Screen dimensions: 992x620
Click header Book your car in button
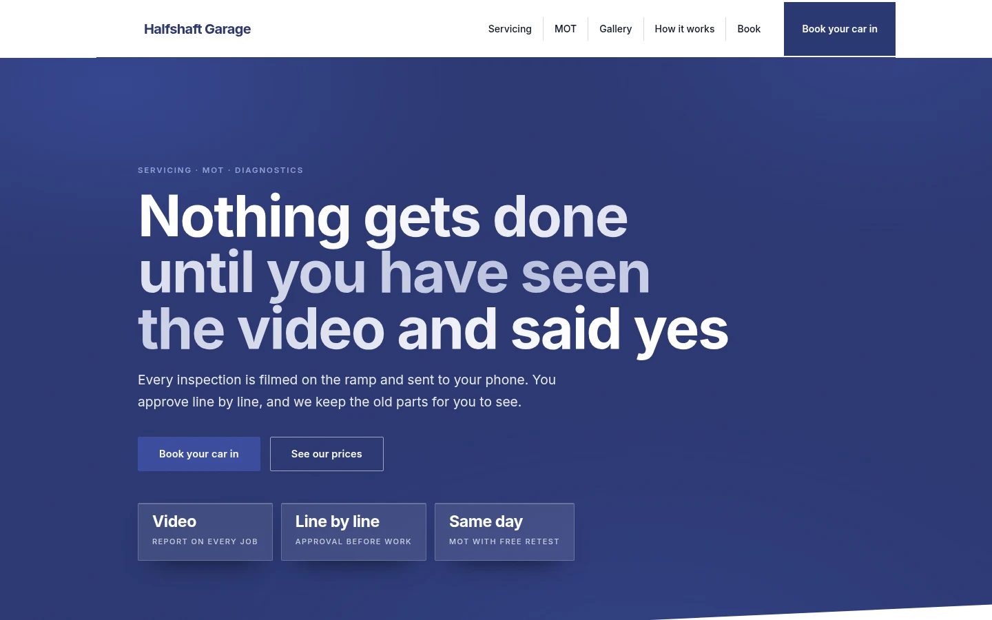coord(840,29)
